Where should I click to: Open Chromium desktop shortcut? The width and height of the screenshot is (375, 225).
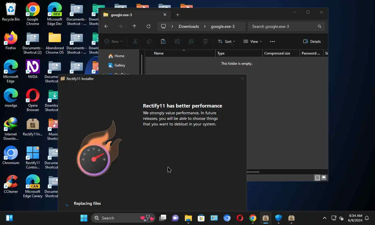pyautogui.click(x=11, y=155)
